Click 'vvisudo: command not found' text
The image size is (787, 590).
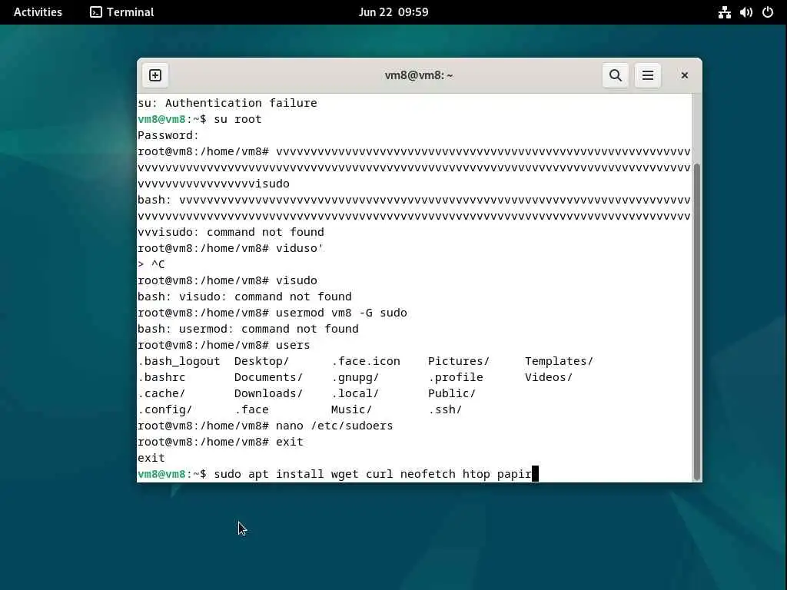click(231, 232)
